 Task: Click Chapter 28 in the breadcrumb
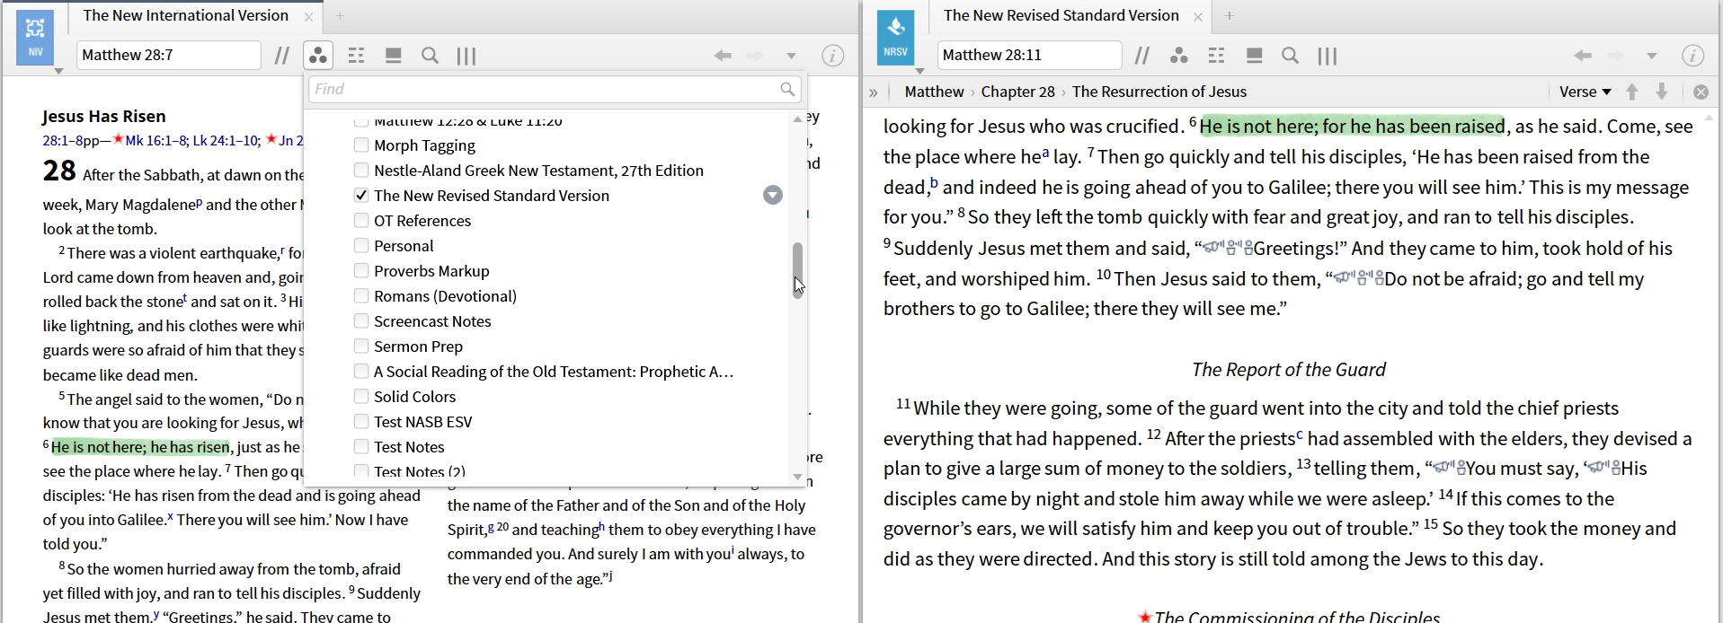point(1018,92)
